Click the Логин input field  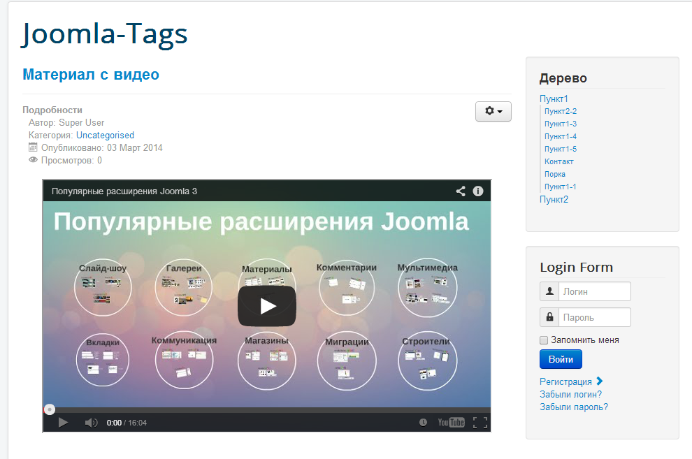[594, 291]
